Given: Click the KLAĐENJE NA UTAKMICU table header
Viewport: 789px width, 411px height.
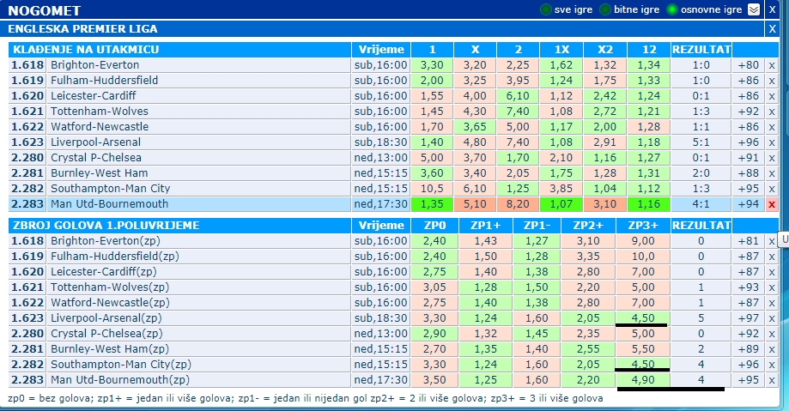Looking at the screenshot, I should [179, 49].
